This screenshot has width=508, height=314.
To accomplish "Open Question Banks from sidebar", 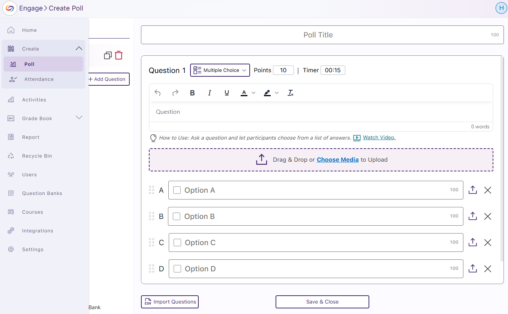I will 42,193.
